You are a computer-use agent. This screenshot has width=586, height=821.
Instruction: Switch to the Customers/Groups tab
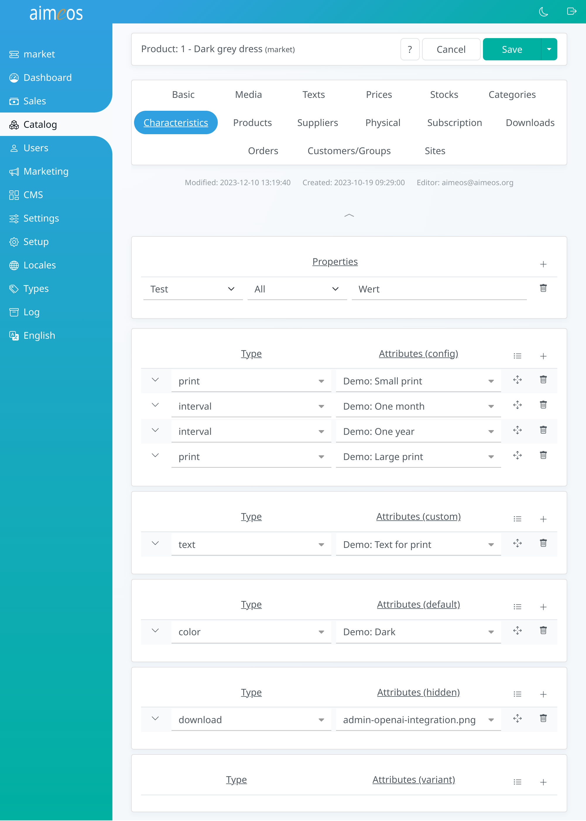pyautogui.click(x=349, y=151)
